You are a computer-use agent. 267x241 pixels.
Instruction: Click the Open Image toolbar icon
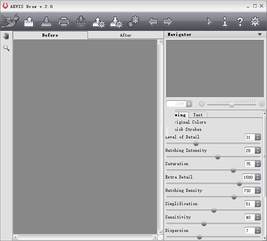point(29,22)
